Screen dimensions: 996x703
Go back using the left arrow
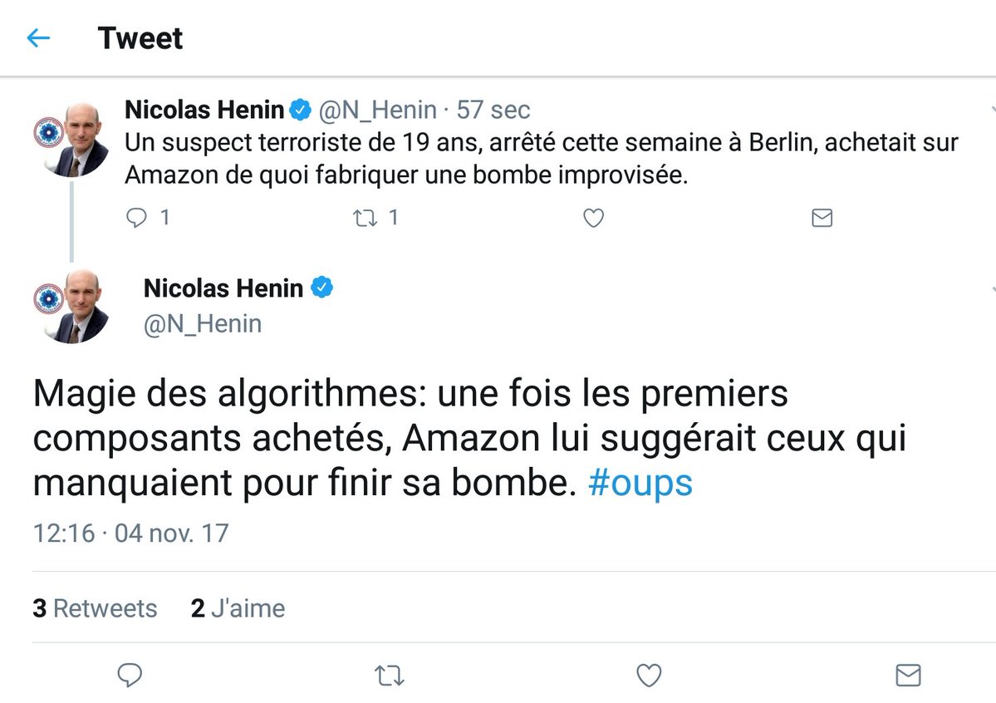tap(38, 38)
